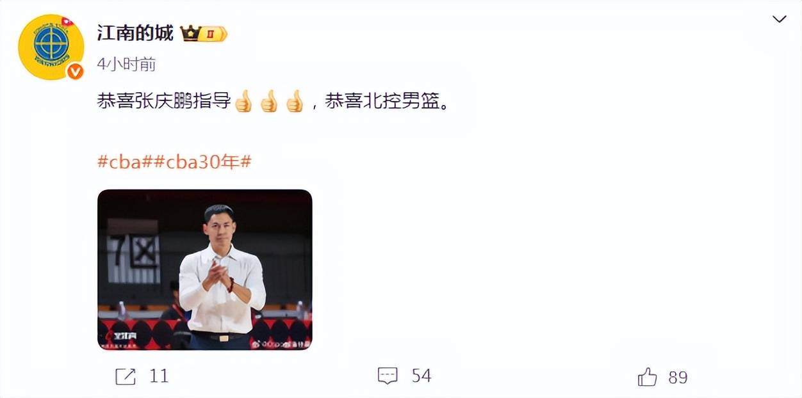The image size is (802, 398).
Task: Click the comment count 54
Action: [x=421, y=376]
